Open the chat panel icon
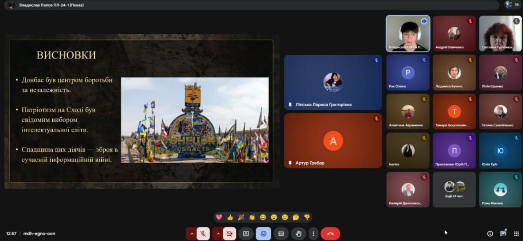Image resolution: width=523 pixels, height=241 pixels. pyautogui.click(x=503, y=234)
